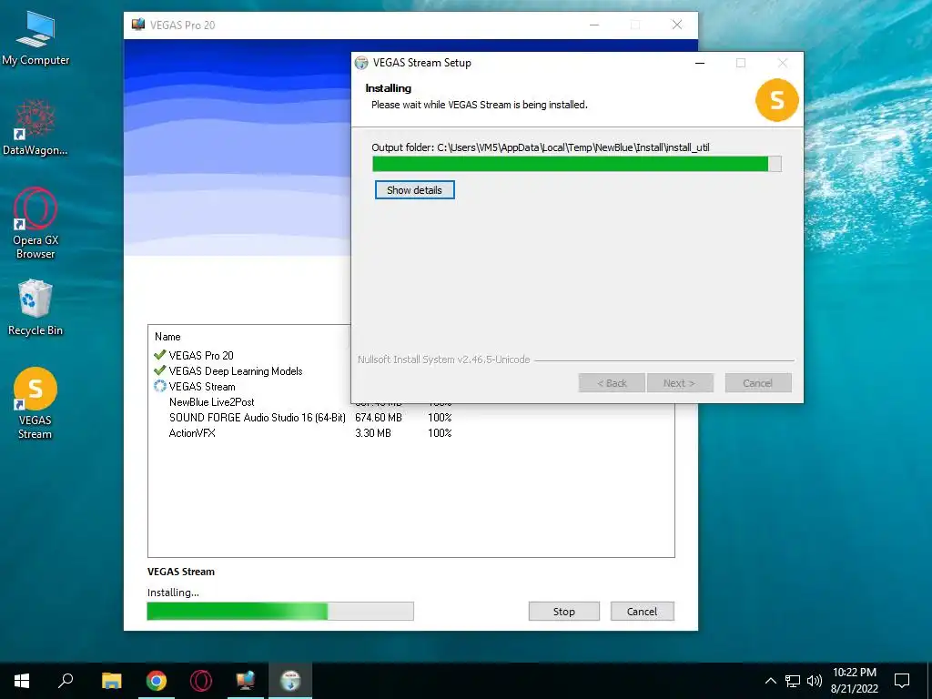
Task: Click the VEGAS Stream Setup installation progress bar
Action: pos(576,164)
